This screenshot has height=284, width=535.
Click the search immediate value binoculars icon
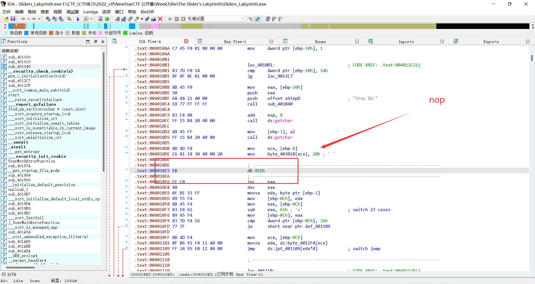(x=48, y=19)
